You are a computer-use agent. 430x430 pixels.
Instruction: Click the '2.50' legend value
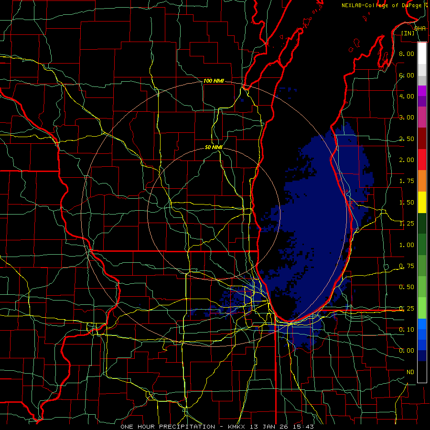(407, 139)
